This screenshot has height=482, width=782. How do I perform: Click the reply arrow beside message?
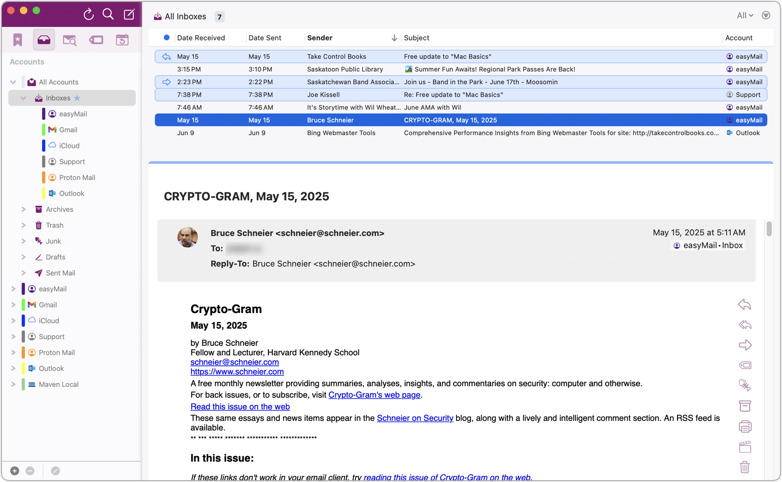744,305
